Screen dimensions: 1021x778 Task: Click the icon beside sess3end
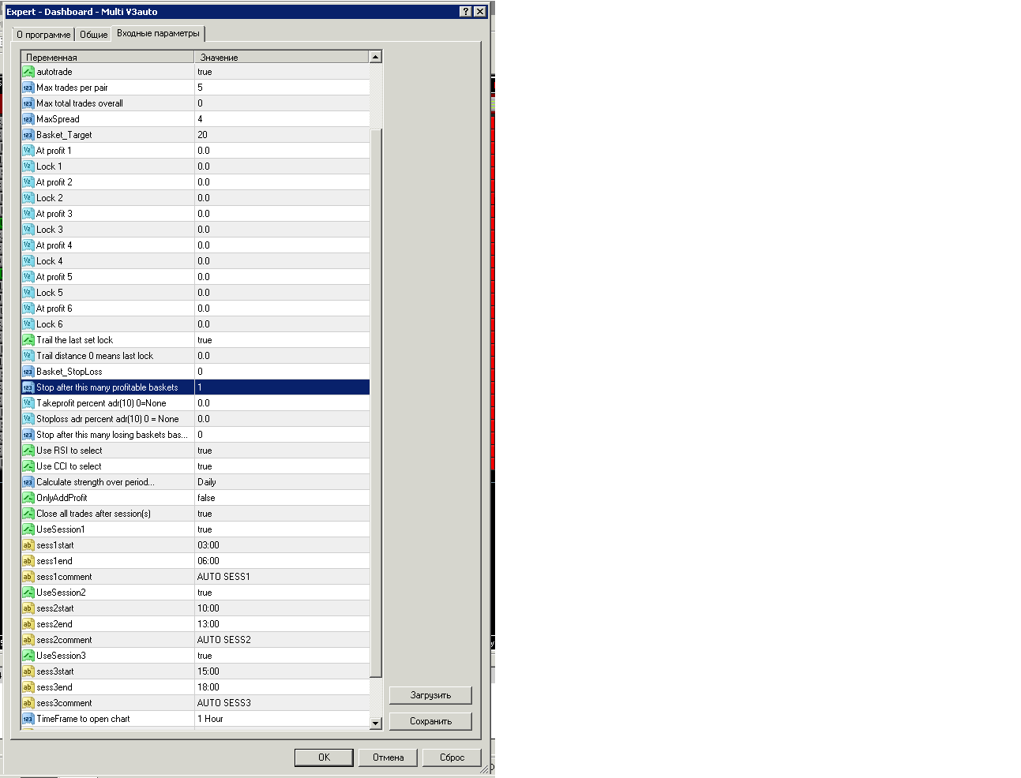click(28, 687)
